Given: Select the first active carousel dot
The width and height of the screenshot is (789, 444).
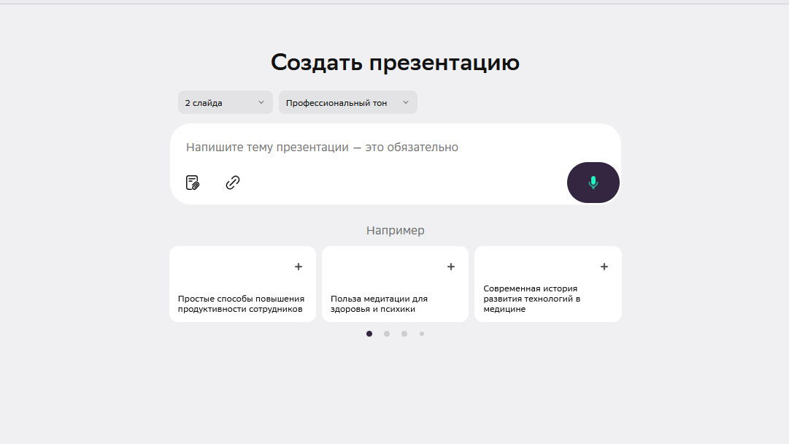Looking at the screenshot, I should coord(369,334).
